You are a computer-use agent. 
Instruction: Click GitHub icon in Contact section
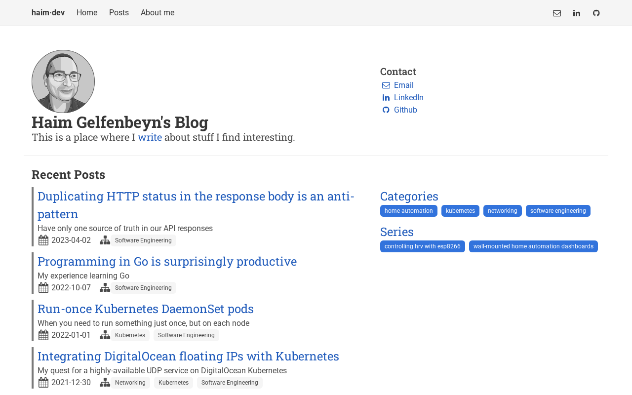click(x=386, y=110)
